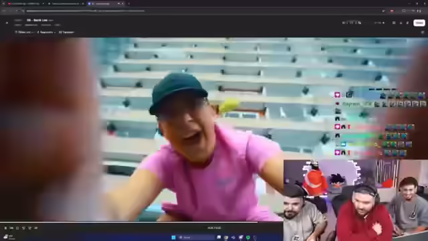Click the red extension icon in browser toolbar

pos(392,11)
